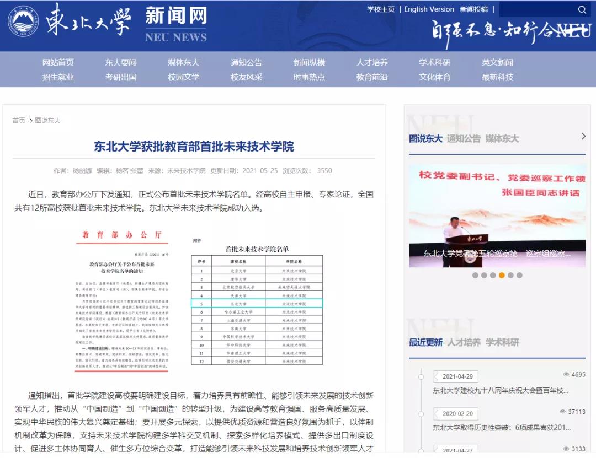This screenshot has height=458, width=596.
Task: Open 新闻投稿 link
Action: 474,9
